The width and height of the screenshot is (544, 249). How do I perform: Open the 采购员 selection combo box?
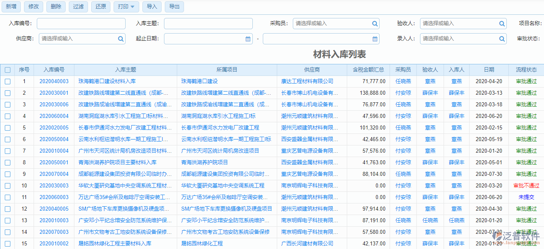point(331,24)
